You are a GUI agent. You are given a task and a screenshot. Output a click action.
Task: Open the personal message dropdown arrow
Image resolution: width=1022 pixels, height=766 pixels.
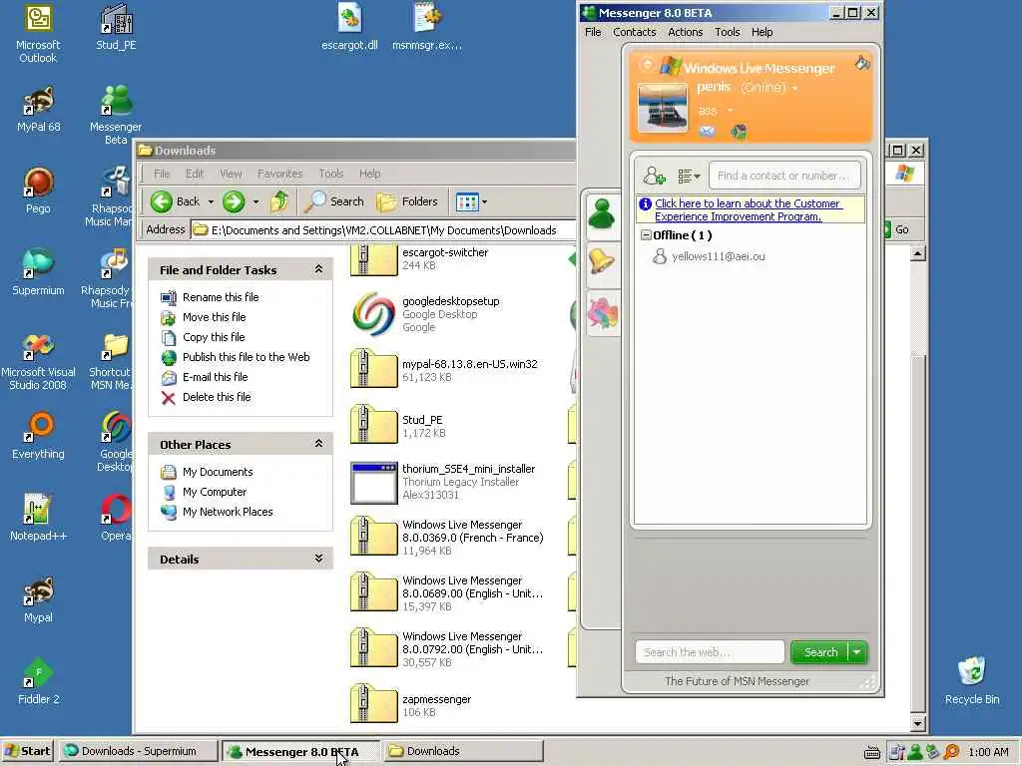click(730, 110)
